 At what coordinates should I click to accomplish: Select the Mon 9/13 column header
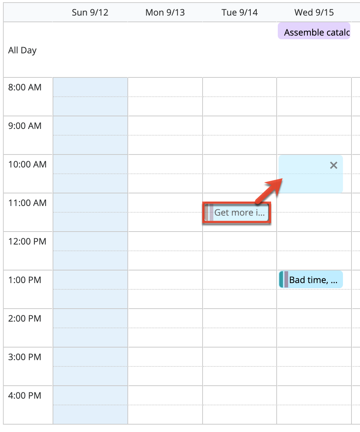pyautogui.click(x=165, y=13)
